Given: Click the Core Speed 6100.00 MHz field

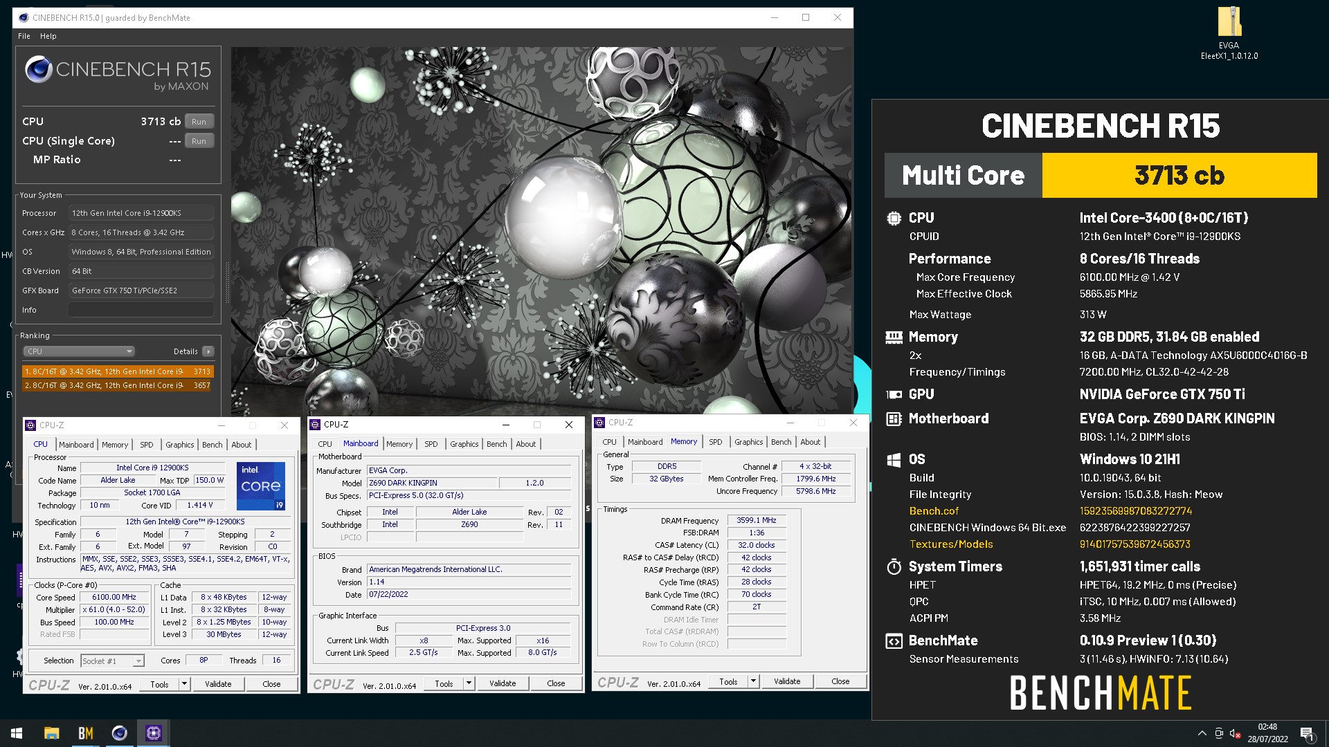Looking at the screenshot, I should pos(114,598).
